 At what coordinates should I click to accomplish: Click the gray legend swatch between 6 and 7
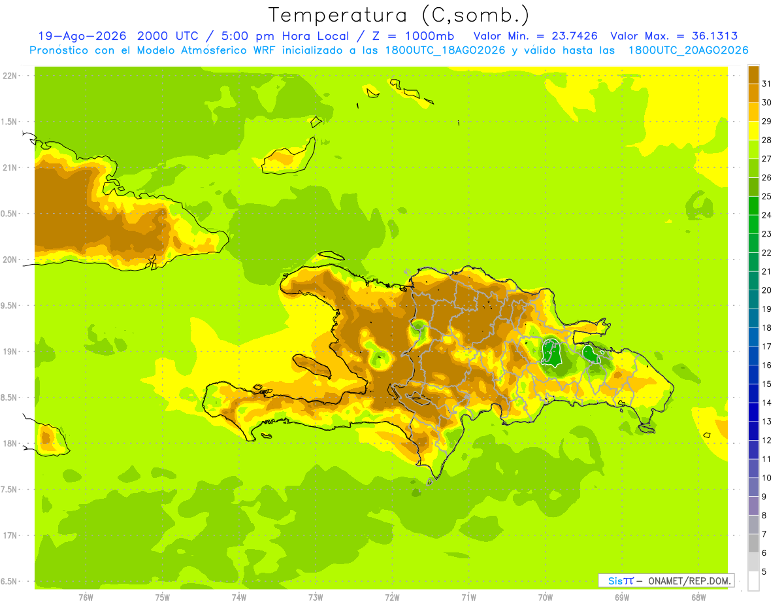pos(753,543)
